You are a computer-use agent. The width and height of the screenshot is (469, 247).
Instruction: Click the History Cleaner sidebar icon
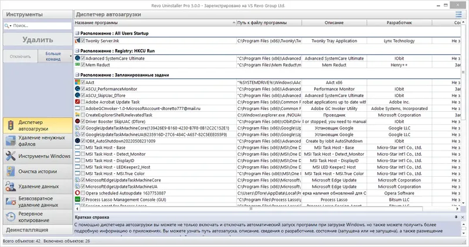[11, 171]
